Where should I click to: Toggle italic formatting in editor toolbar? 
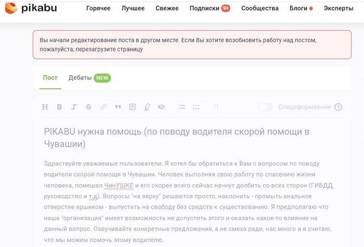pyautogui.click(x=74, y=107)
